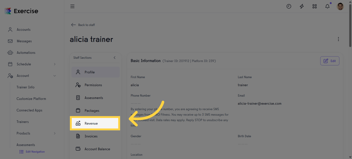The image size is (352, 159).
Task: Collapse the Staff Sections panel
Action: pos(115,58)
